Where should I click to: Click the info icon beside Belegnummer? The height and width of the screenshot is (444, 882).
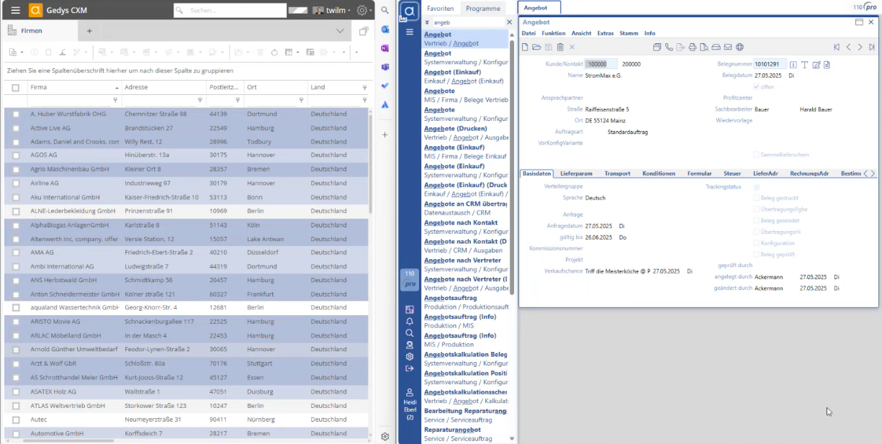click(x=793, y=65)
